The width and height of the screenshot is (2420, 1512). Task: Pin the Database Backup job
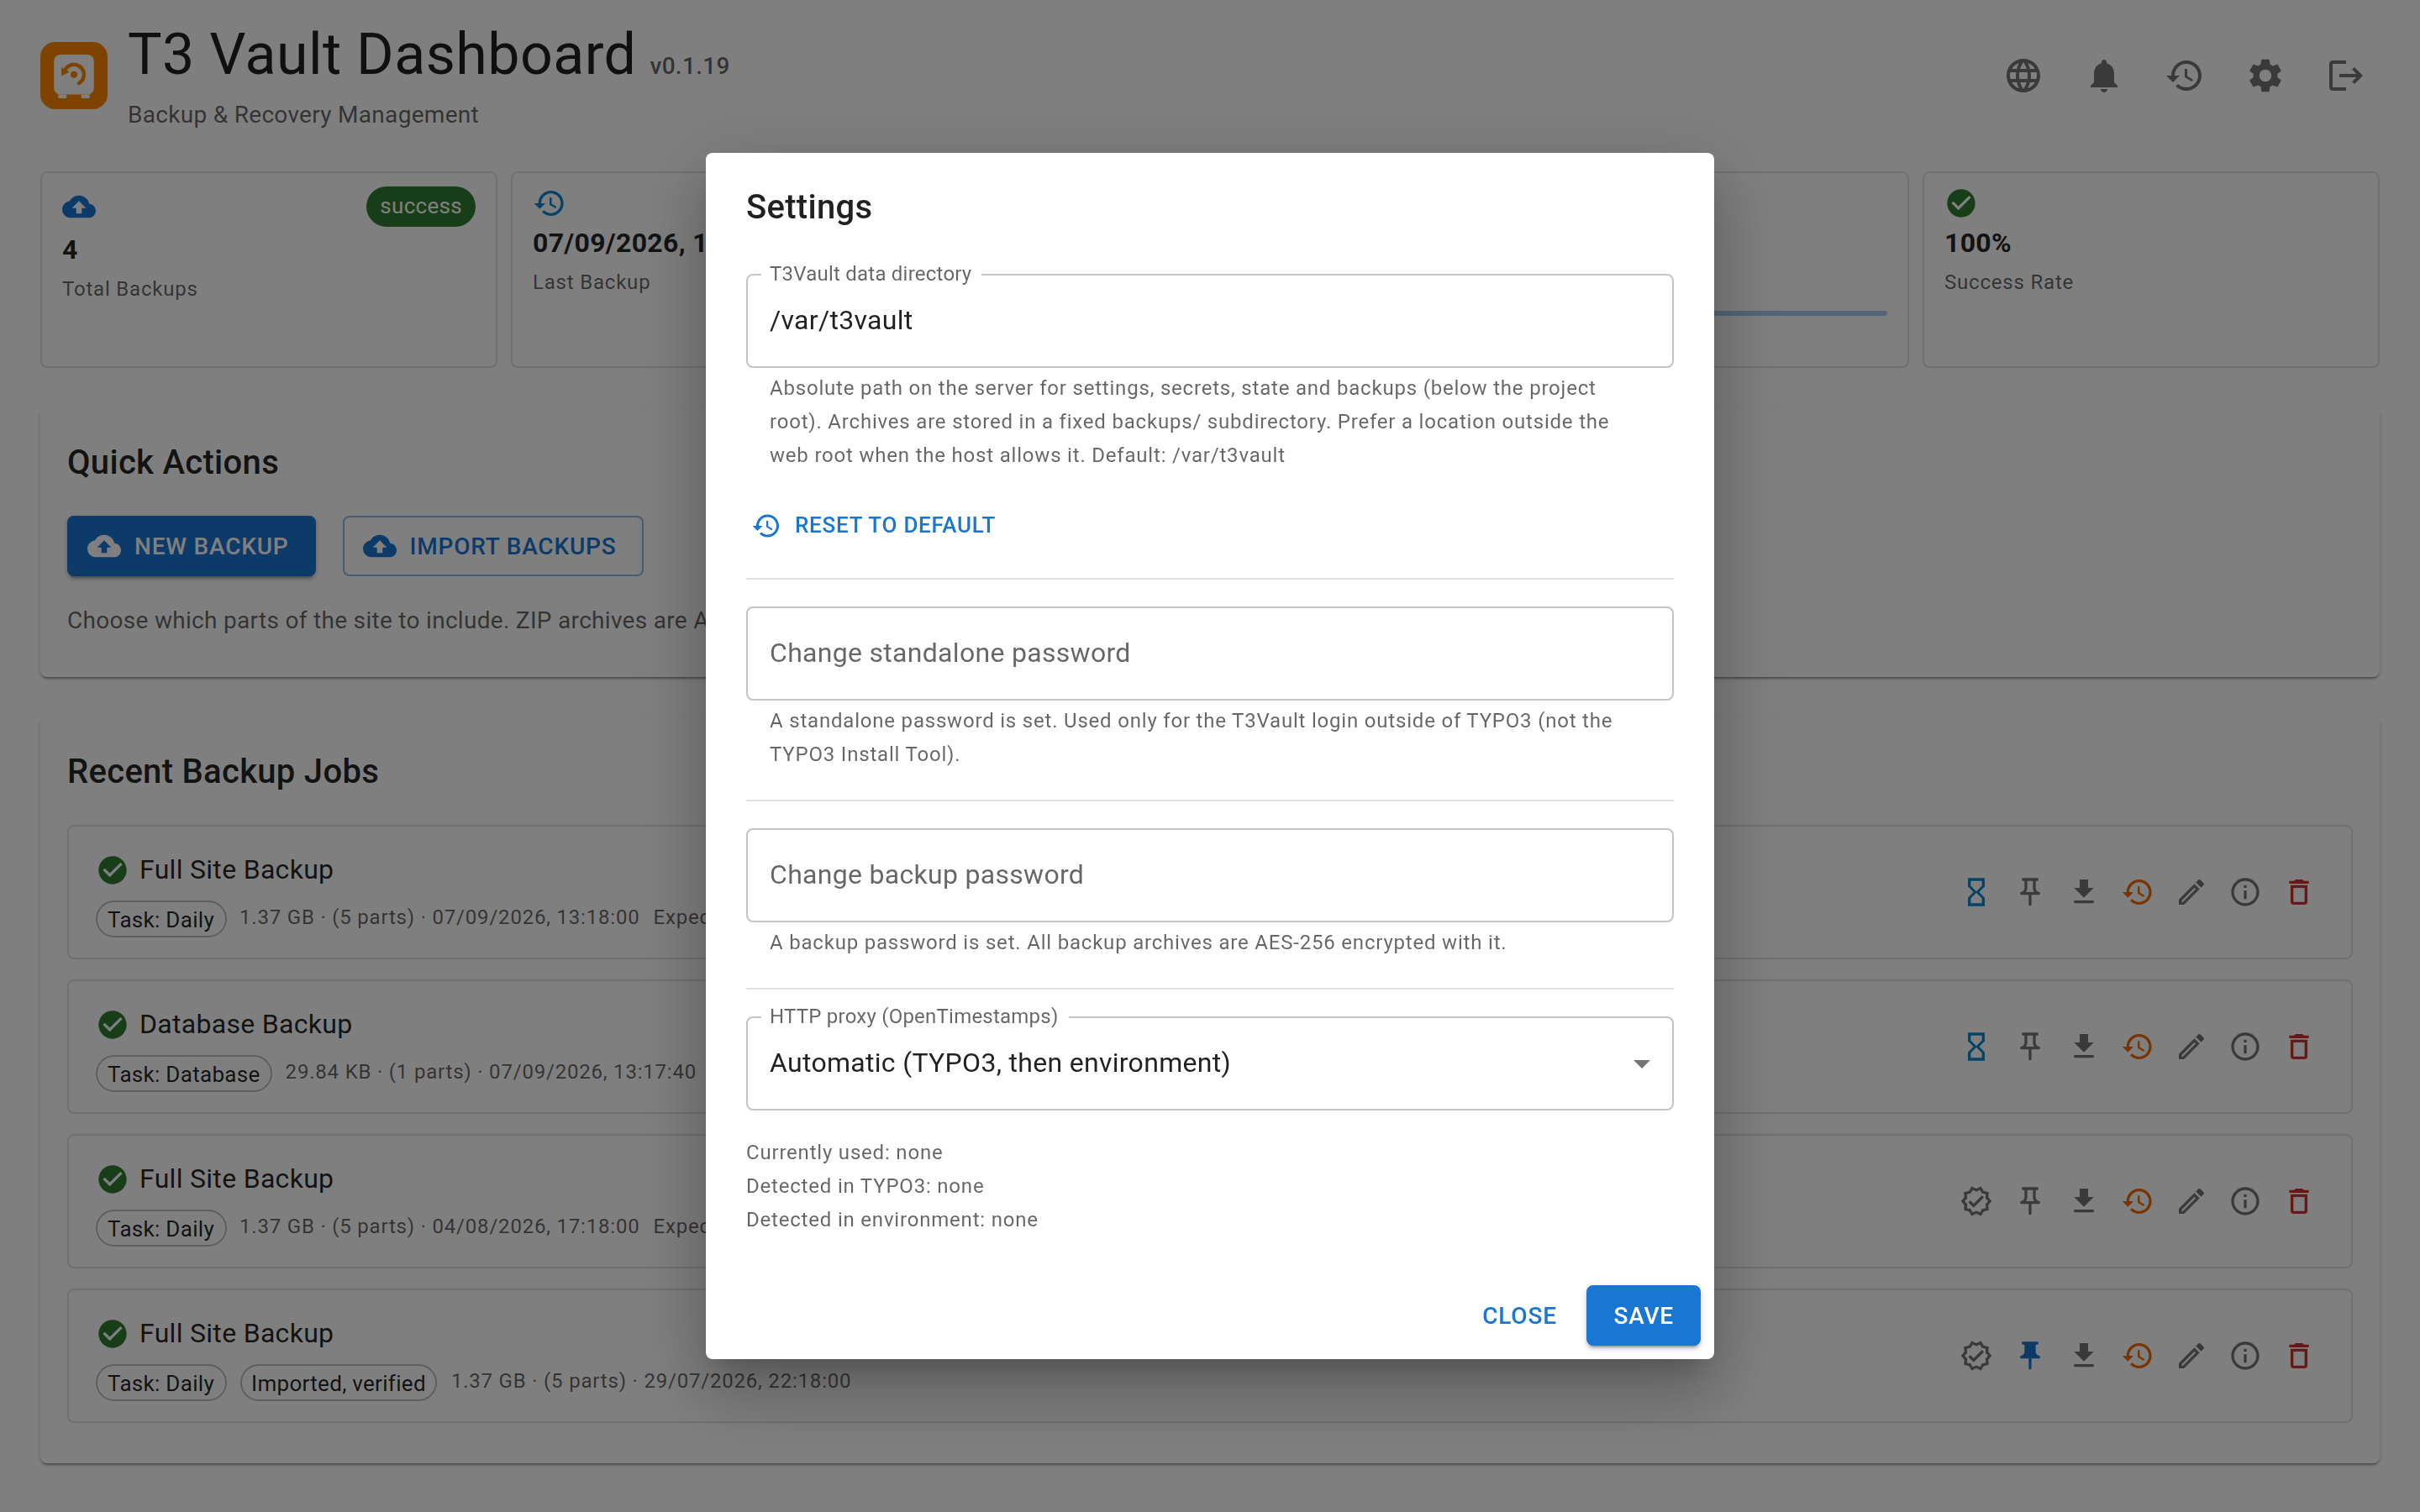[x=2030, y=1047]
